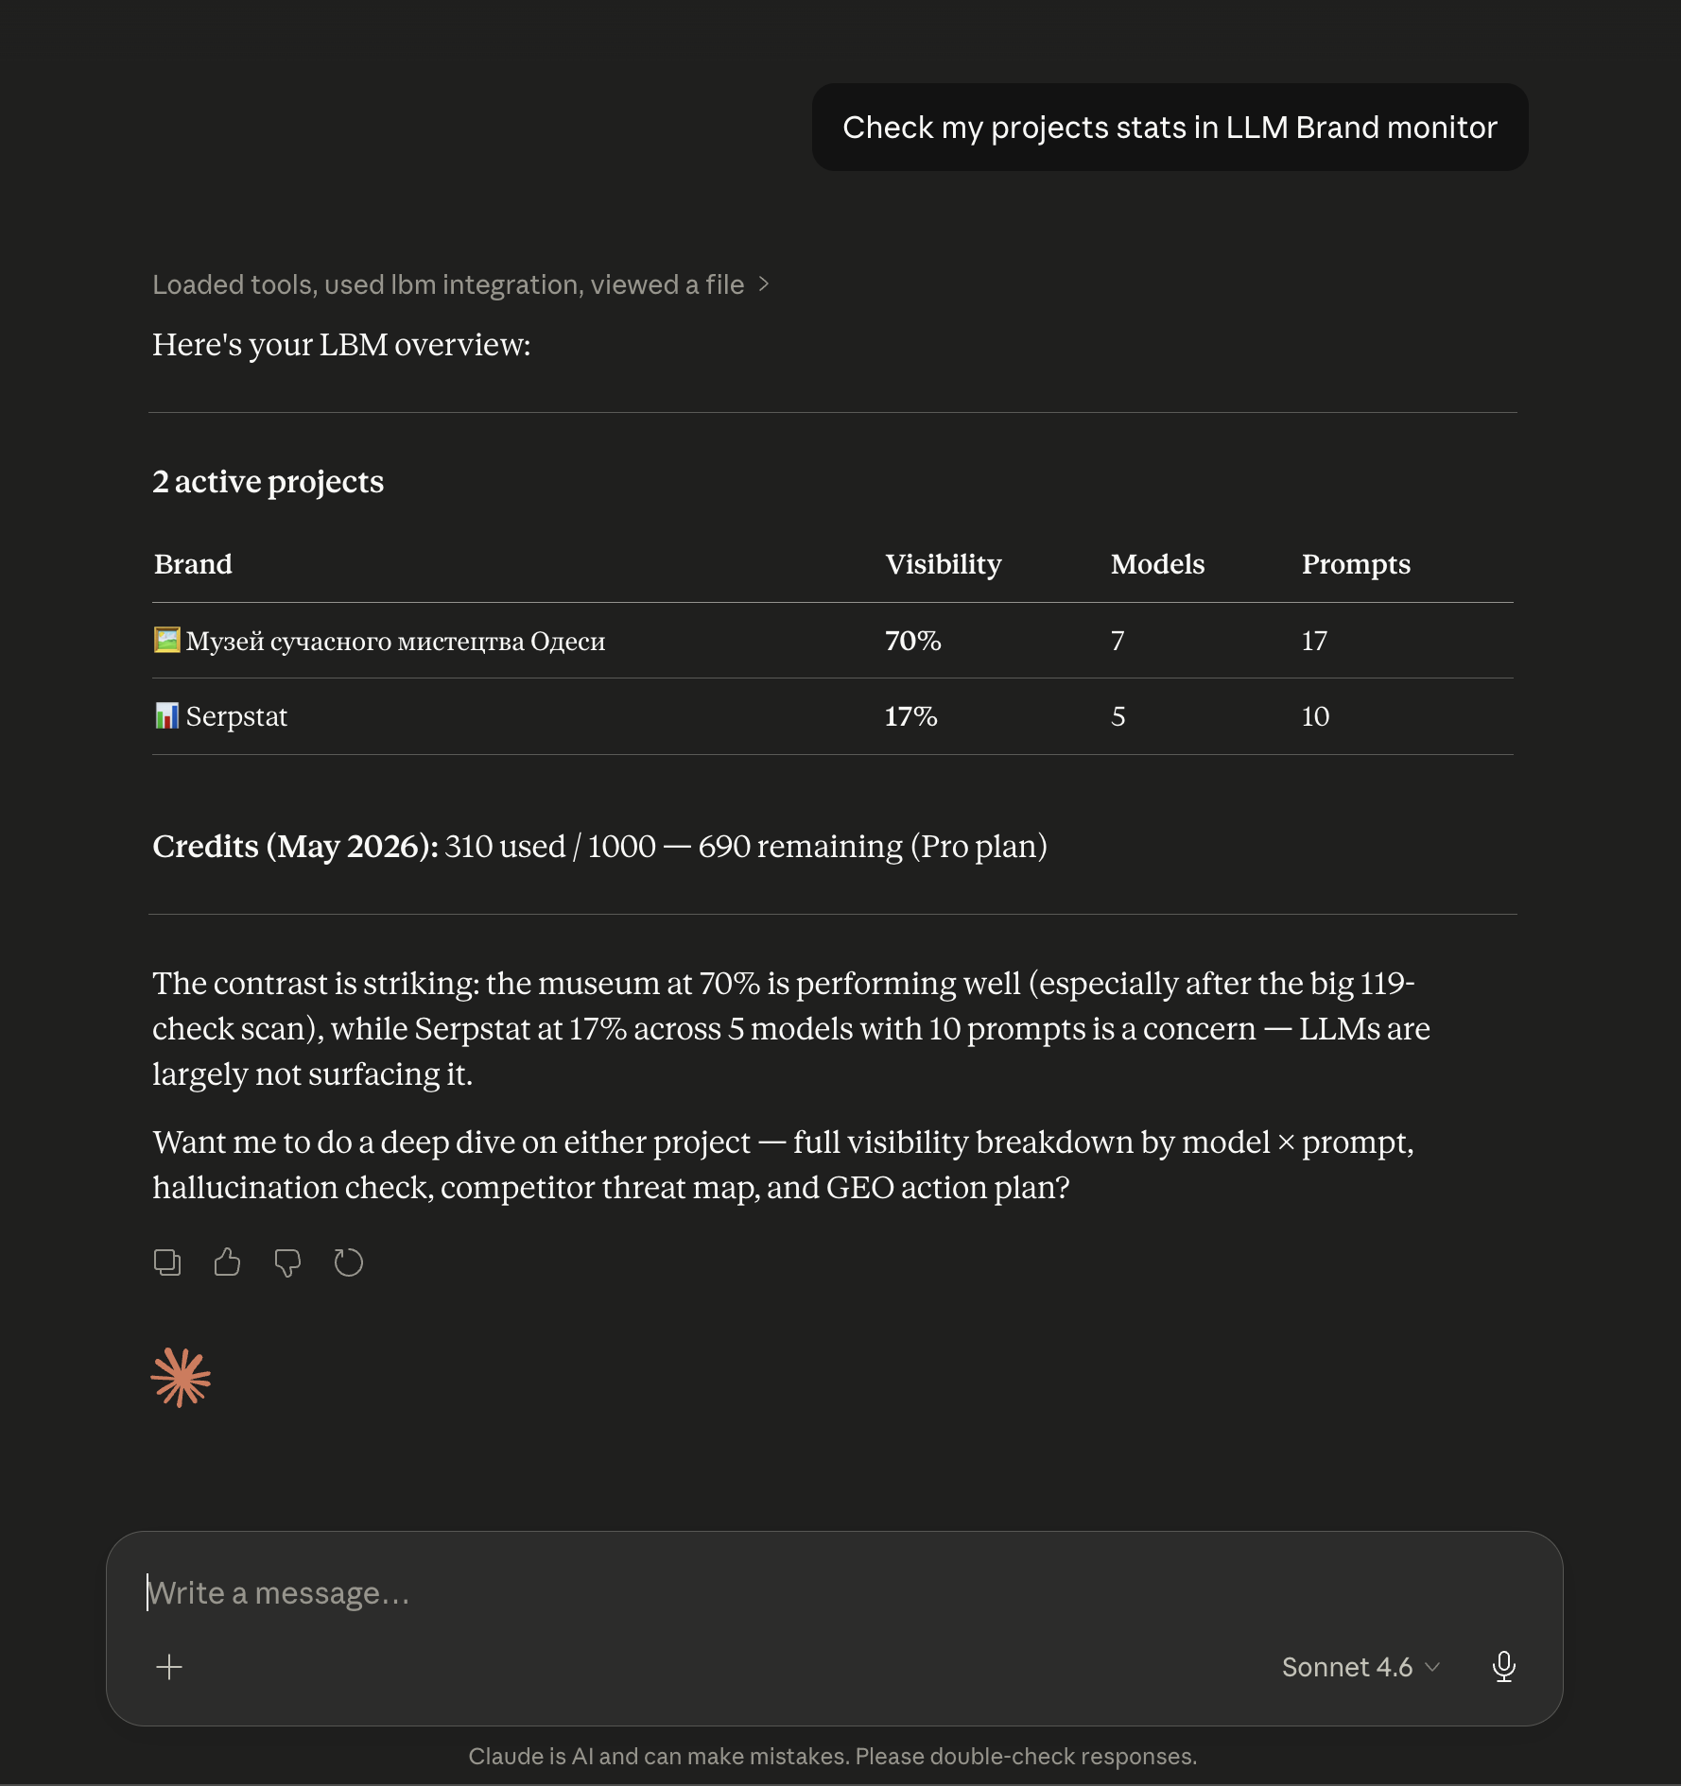The height and width of the screenshot is (1786, 1681).
Task: Click the paragraph starting 'The contrast is striking'
Action: point(791,1028)
